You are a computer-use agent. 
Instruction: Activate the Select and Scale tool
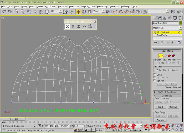click(90, 12)
